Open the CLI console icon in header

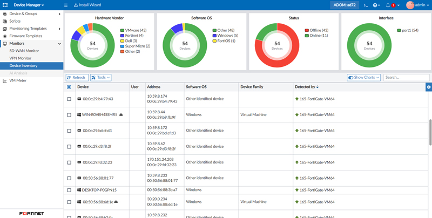click(366, 5)
